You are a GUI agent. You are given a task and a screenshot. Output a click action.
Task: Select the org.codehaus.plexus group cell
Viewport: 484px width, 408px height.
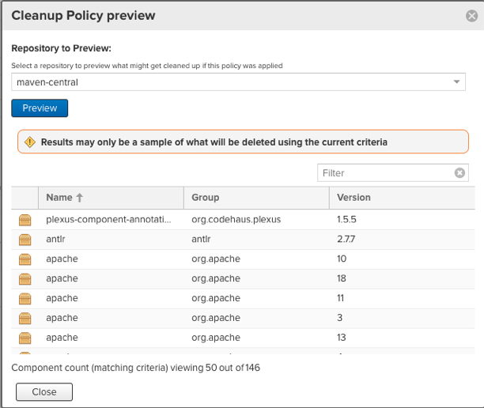(x=236, y=219)
